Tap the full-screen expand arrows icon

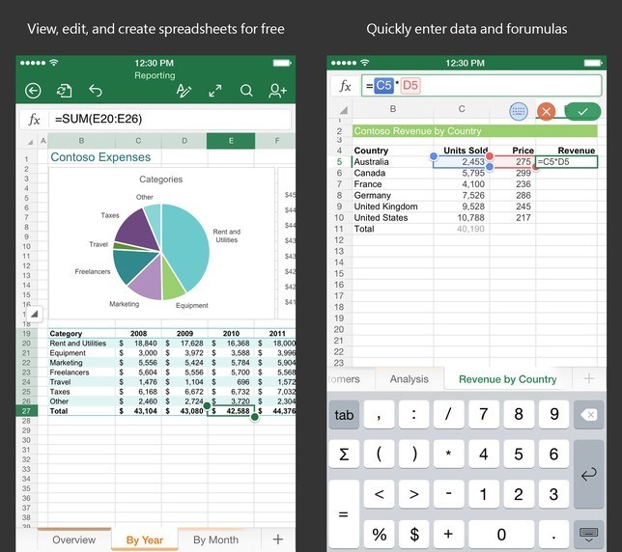pyautogui.click(x=215, y=91)
